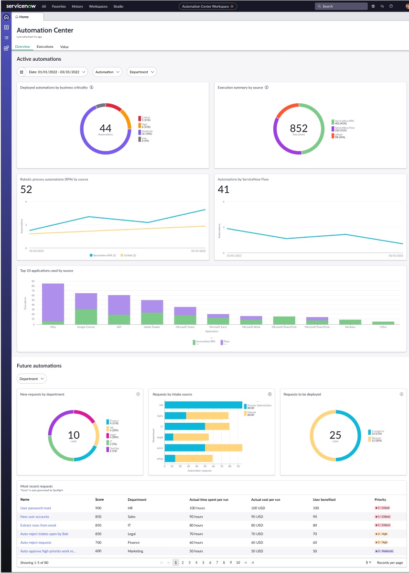Open the Department filter under Active automations
This screenshot has height=573, width=409.
142,72
